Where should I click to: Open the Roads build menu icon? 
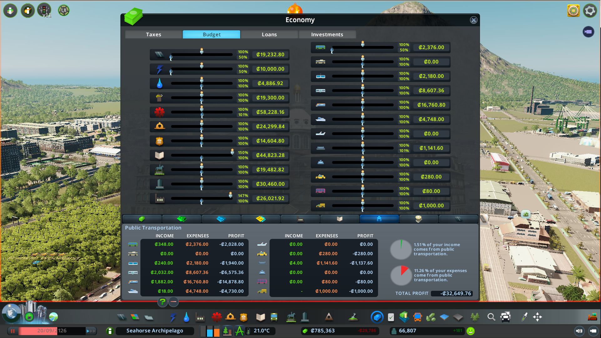pos(122,317)
